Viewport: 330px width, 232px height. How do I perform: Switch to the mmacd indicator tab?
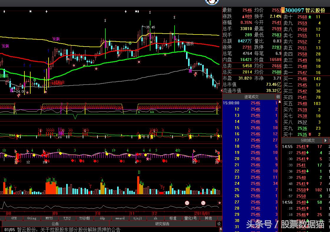[x=120, y=218]
